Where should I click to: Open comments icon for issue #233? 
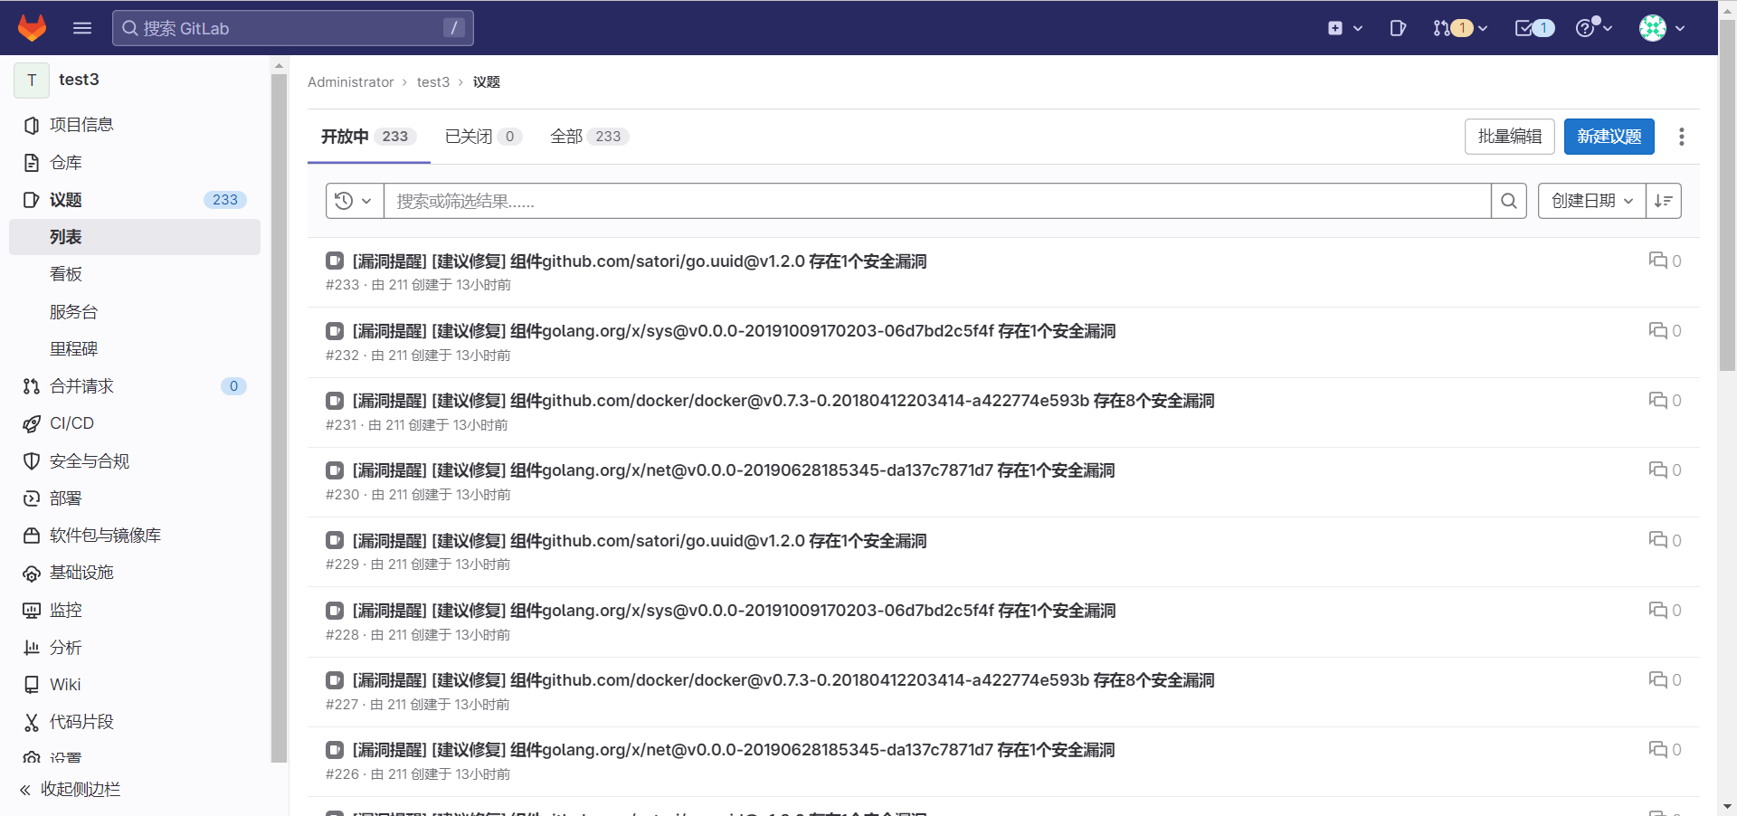pyautogui.click(x=1658, y=261)
